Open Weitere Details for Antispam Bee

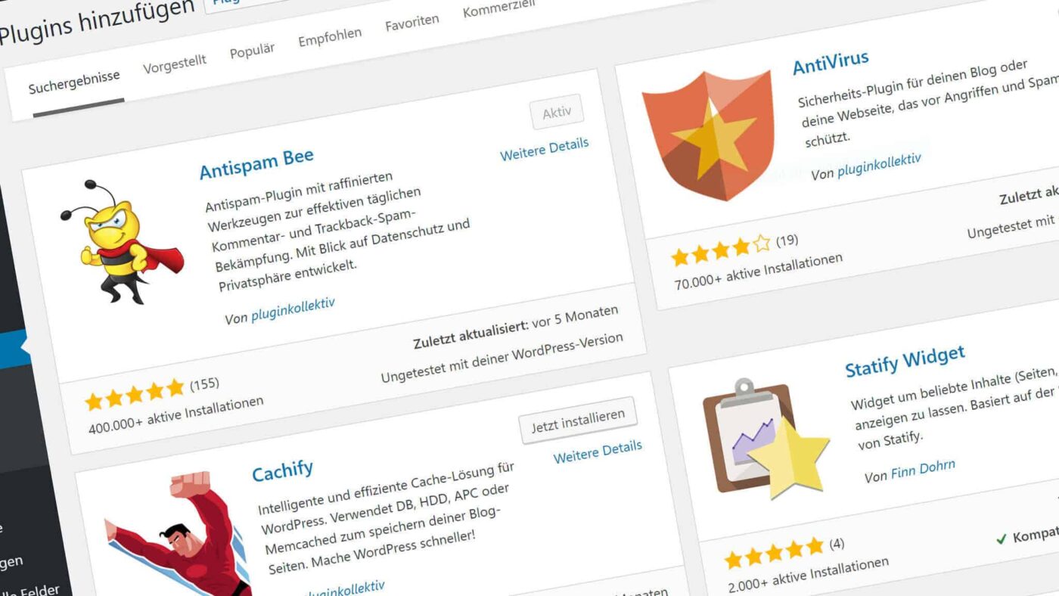click(x=545, y=148)
